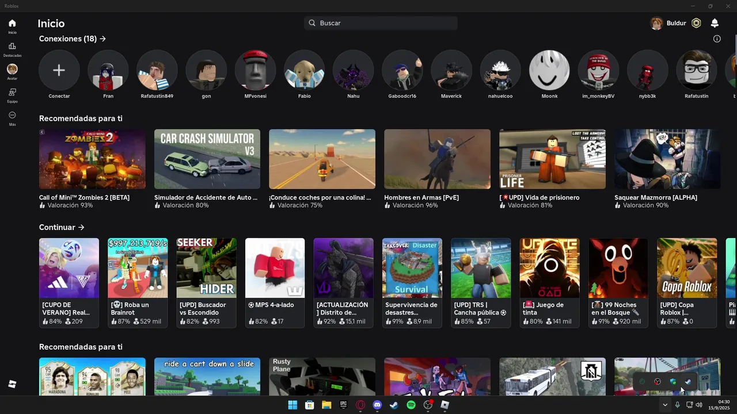737x414 pixels.
Task: Open Car Crash Simulator V3 thumbnail
Action: pos(207,159)
